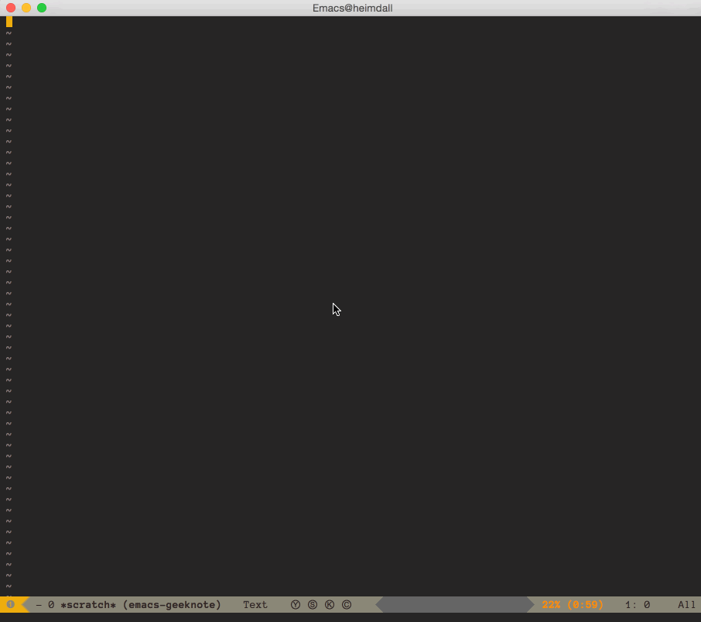
Task: Click the (emacs-geeknote) project label
Action: click(172, 605)
